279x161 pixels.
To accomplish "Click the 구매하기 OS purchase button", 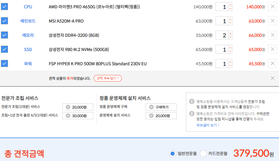I will tap(161, 107).
